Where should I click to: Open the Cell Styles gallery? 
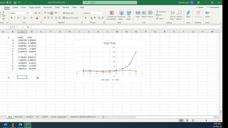pos(129,15)
